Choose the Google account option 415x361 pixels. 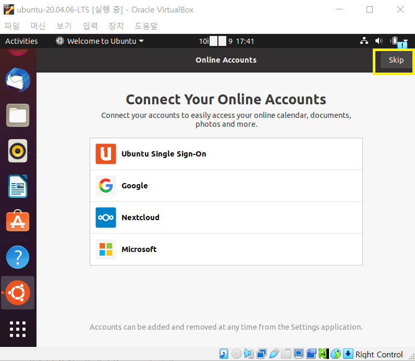[226, 186]
